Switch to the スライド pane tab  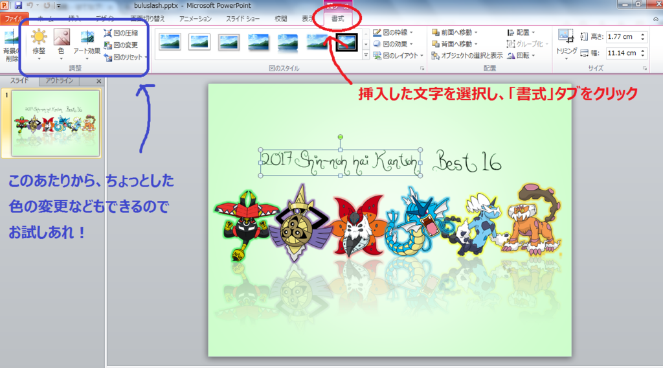click(x=19, y=80)
